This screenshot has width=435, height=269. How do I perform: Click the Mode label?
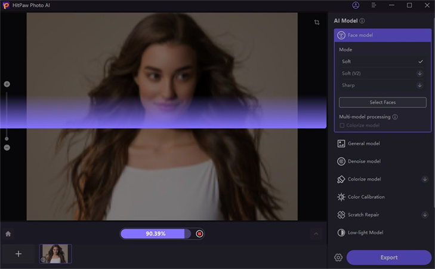click(345, 50)
